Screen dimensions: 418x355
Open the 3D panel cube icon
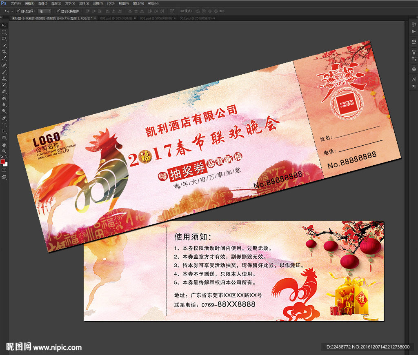pyautogui.click(x=414, y=69)
